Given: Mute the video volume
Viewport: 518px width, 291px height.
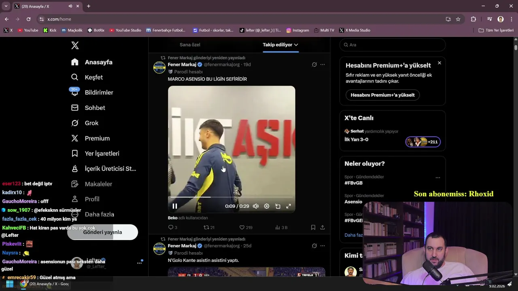Looking at the screenshot, I should [256, 206].
